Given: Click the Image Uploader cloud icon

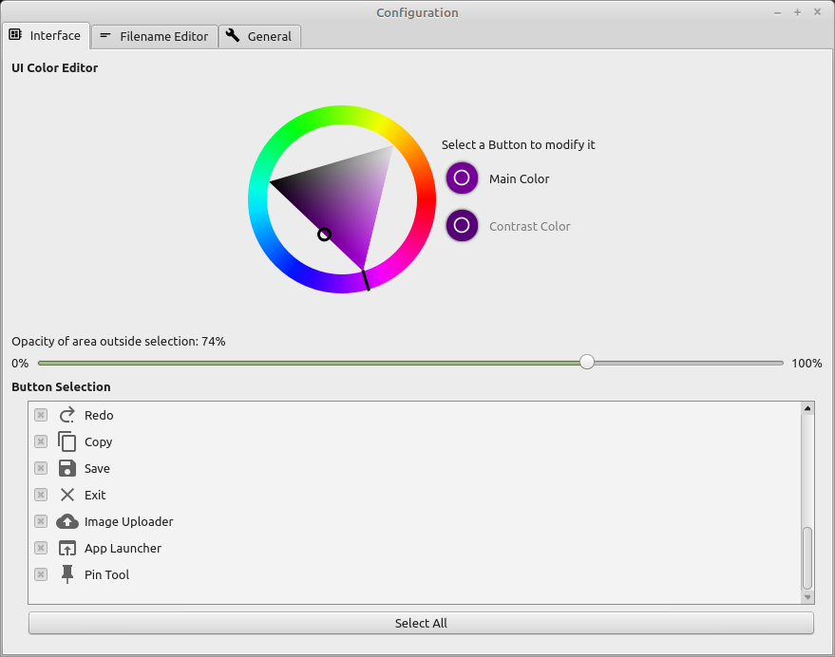Looking at the screenshot, I should click(x=67, y=521).
